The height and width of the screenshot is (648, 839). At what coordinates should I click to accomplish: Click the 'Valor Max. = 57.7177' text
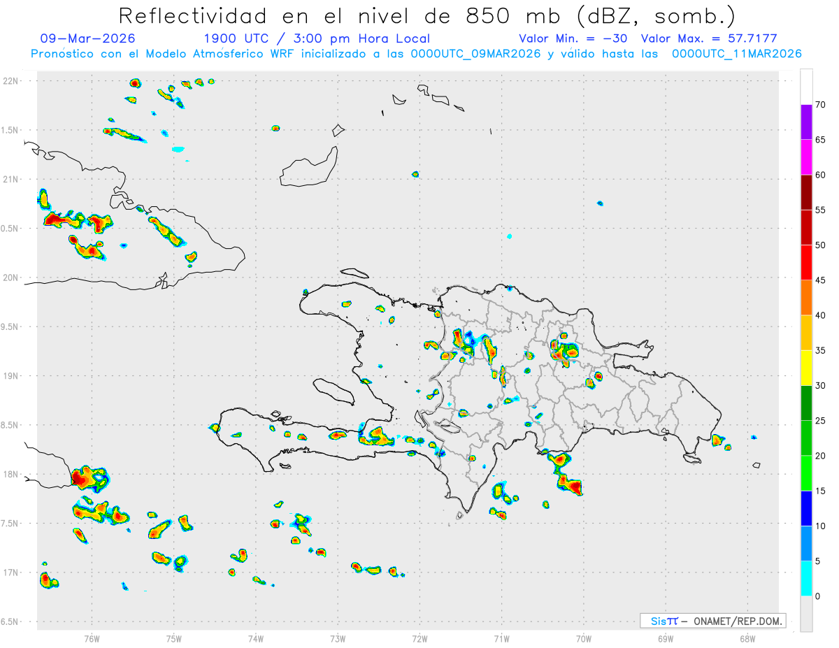pyautogui.click(x=709, y=38)
